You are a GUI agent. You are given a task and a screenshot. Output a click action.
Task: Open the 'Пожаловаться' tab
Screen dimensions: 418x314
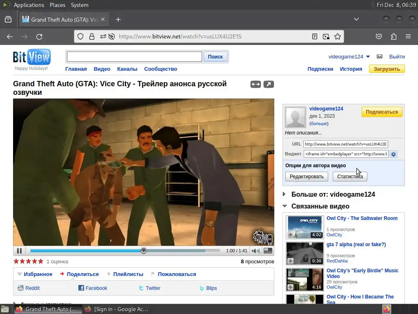point(177,274)
